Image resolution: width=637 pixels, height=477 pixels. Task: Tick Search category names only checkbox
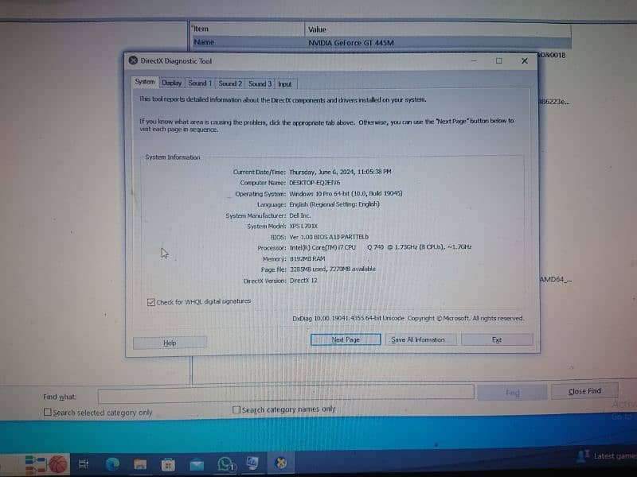236,409
